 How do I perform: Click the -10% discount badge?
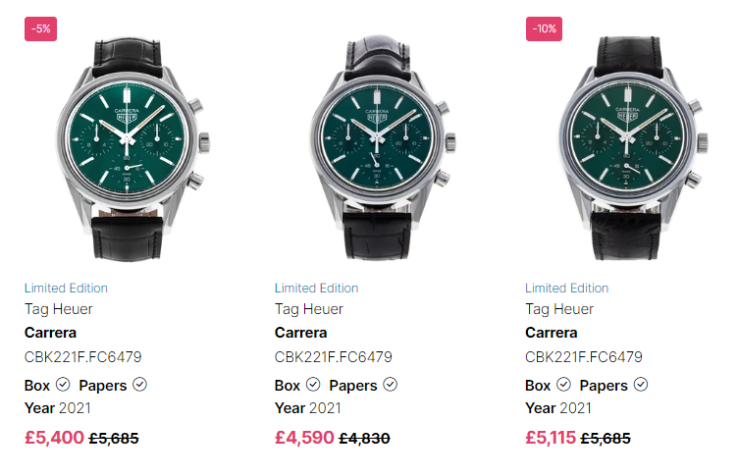pos(543,28)
